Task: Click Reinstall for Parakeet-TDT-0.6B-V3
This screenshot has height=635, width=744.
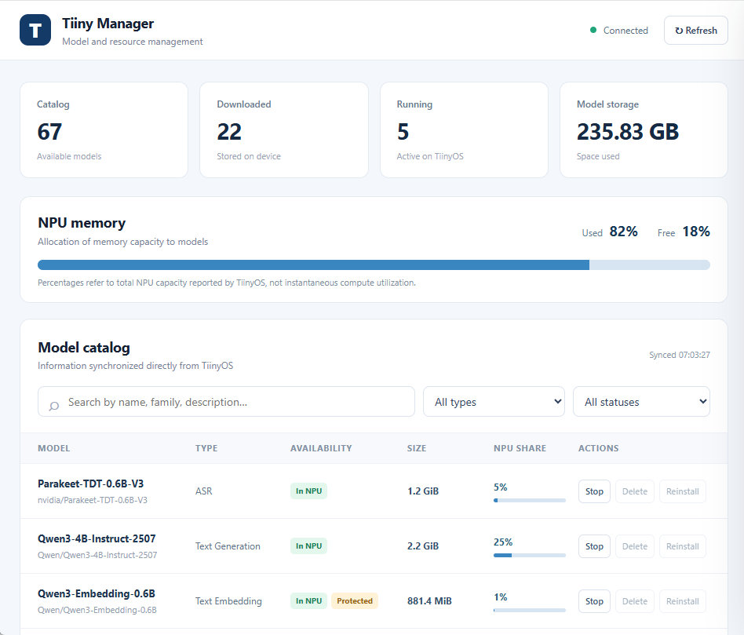Action: (x=682, y=491)
